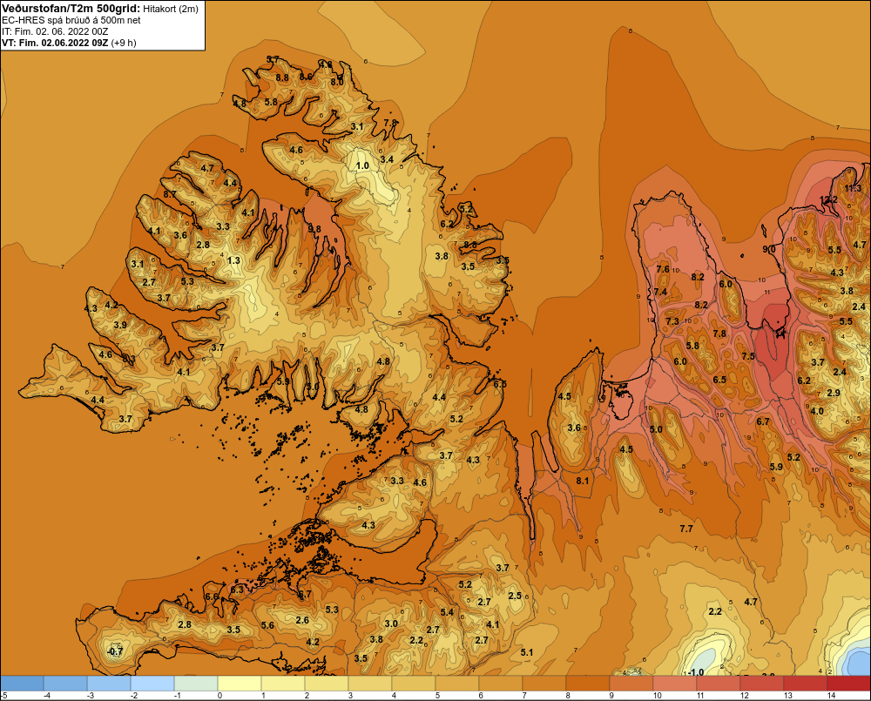Click the '7.7' temperature value

(686, 529)
